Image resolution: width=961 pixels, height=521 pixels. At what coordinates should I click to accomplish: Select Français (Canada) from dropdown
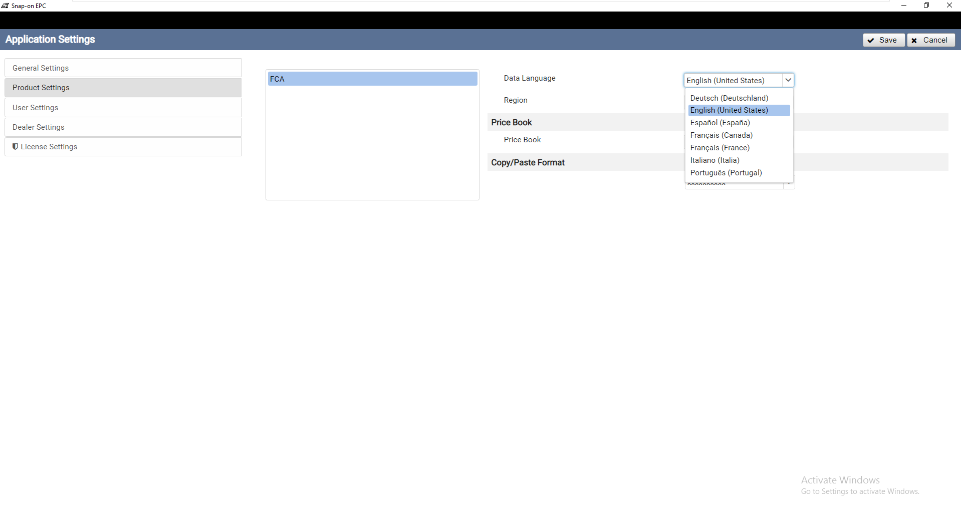pyautogui.click(x=739, y=135)
